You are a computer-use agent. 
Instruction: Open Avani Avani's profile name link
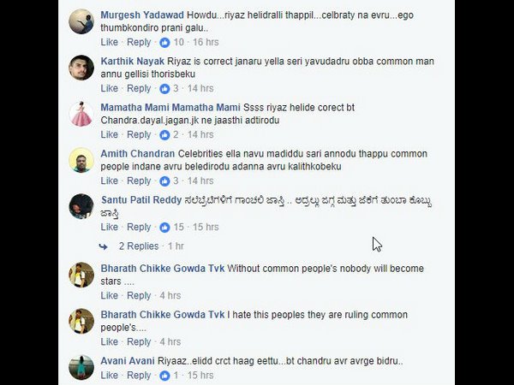[x=128, y=360]
